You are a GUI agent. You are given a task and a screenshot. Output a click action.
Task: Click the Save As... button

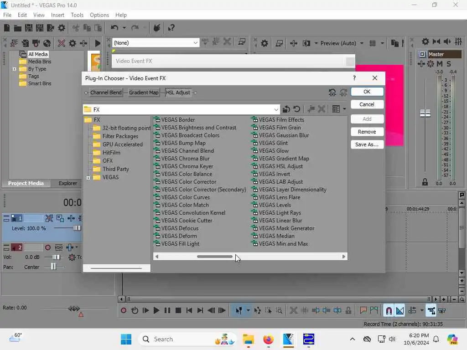[367, 144]
